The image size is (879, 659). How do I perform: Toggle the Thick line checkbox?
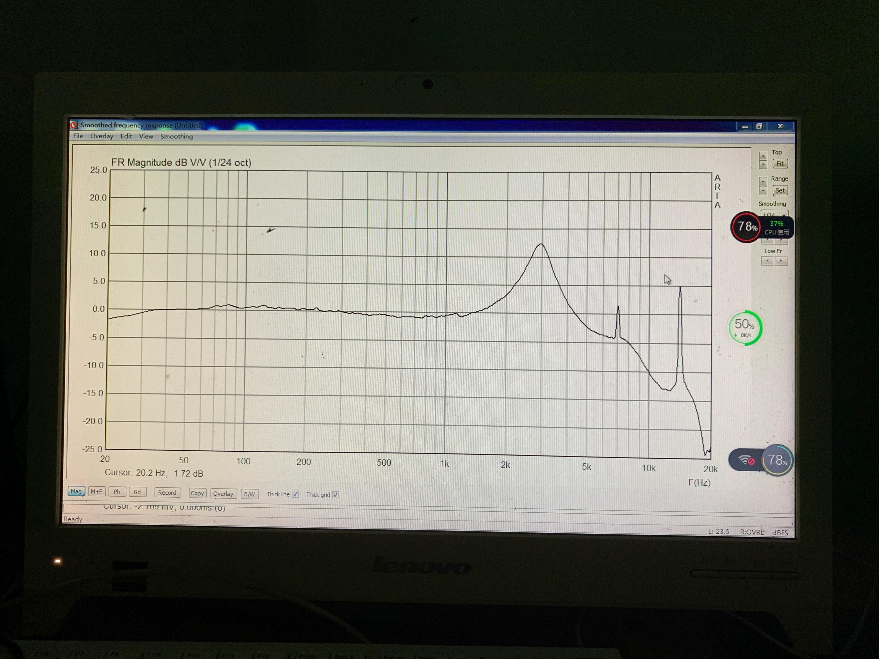coord(295,494)
